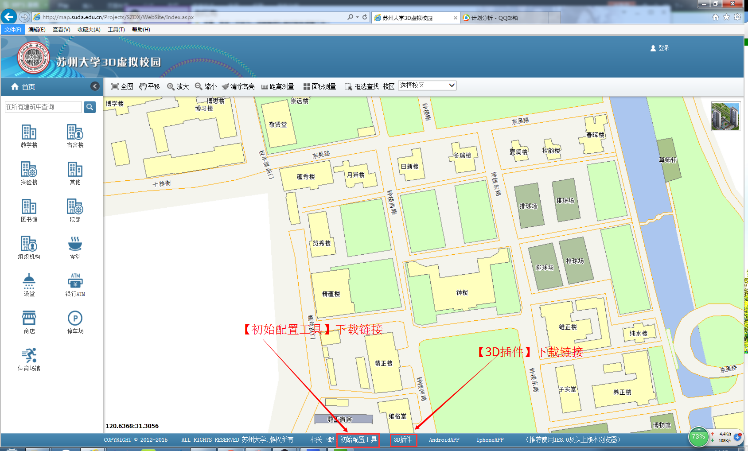Image resolution: width=748 pixels, height=451 pixels.
Task: Open the 收藏夹(A) favorites menu
Action: pos(89,30)
